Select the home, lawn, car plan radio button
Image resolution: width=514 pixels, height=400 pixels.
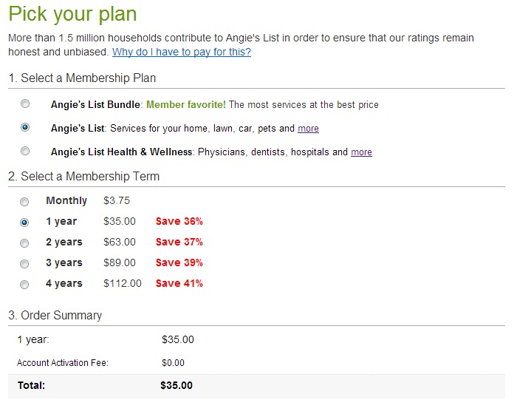click(x=26, y=127)
